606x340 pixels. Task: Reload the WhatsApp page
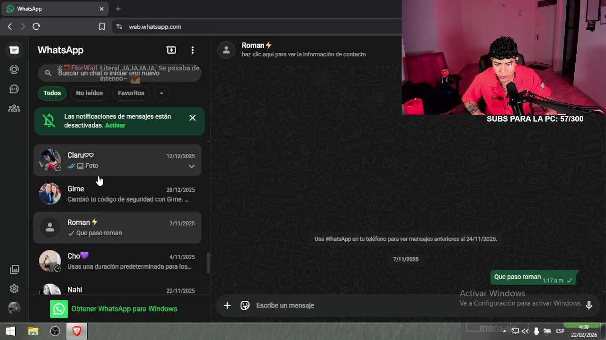(x=36, y=27)
